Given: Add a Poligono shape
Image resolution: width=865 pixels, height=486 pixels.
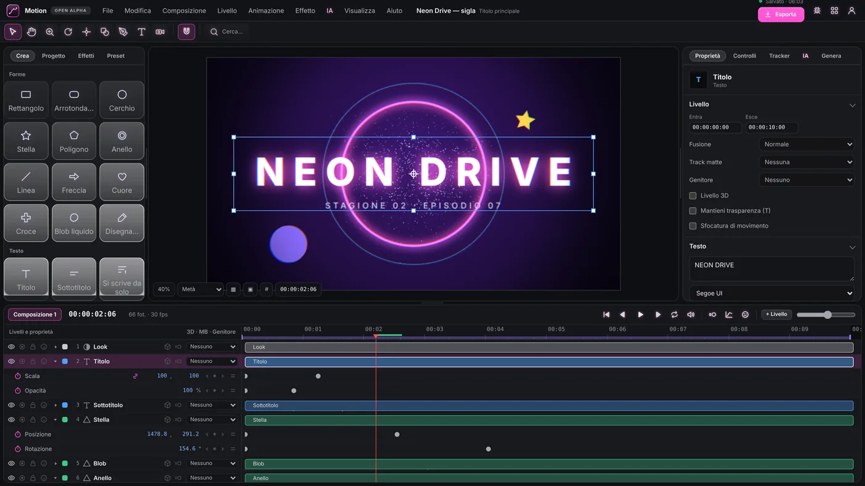Looking at the screenshot, I should (74, 141).
